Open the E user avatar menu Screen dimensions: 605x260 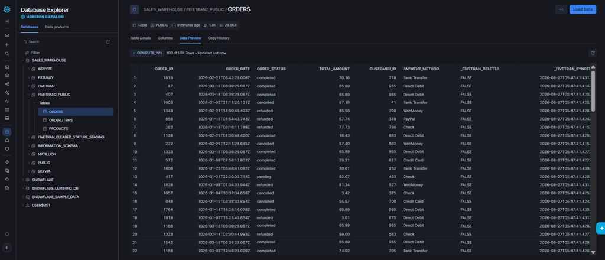point(7,248)
